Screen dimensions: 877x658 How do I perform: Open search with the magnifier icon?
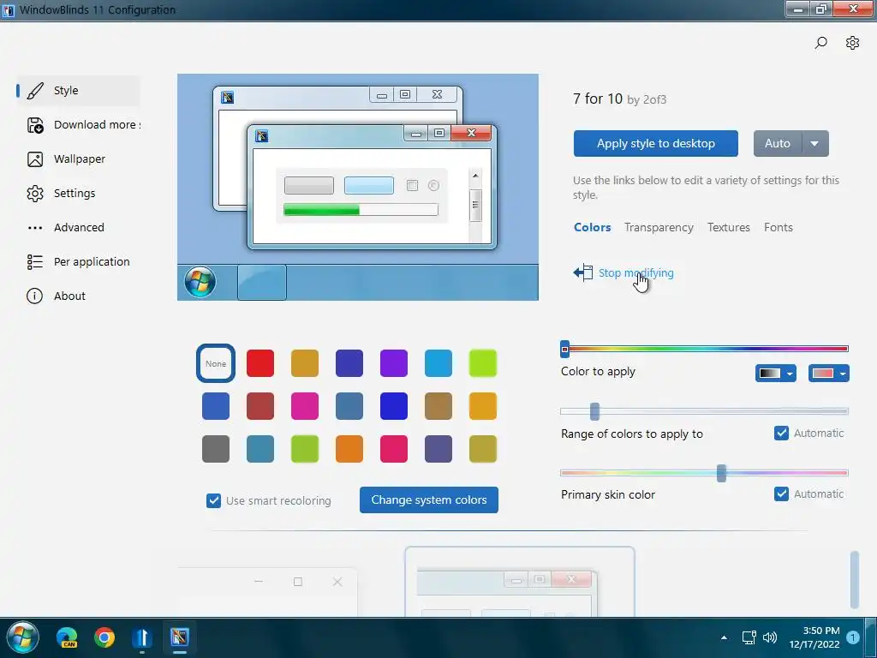821,43
